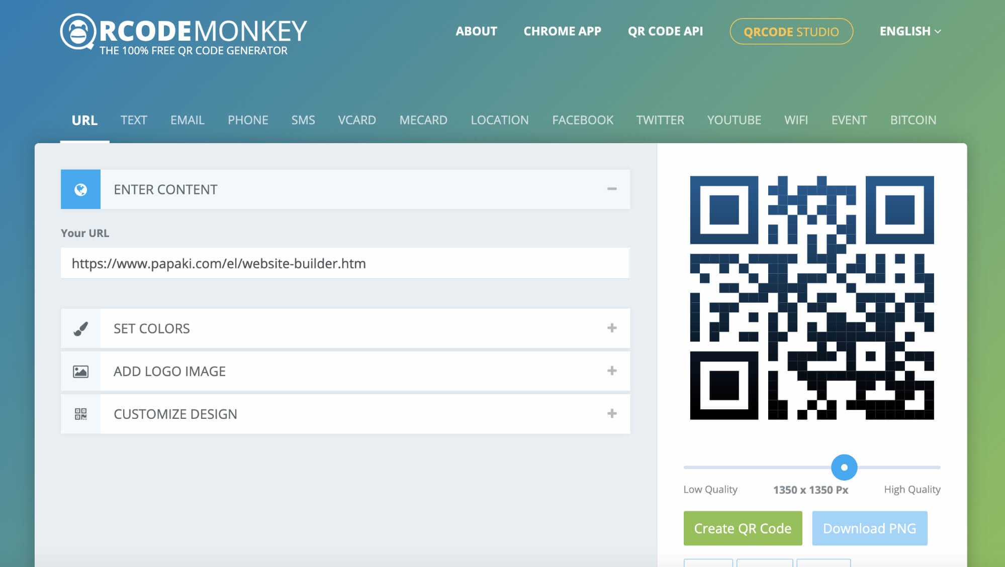Go to the SMS tab
Screen dimensions: 1005x567
(x=303, y=120)
